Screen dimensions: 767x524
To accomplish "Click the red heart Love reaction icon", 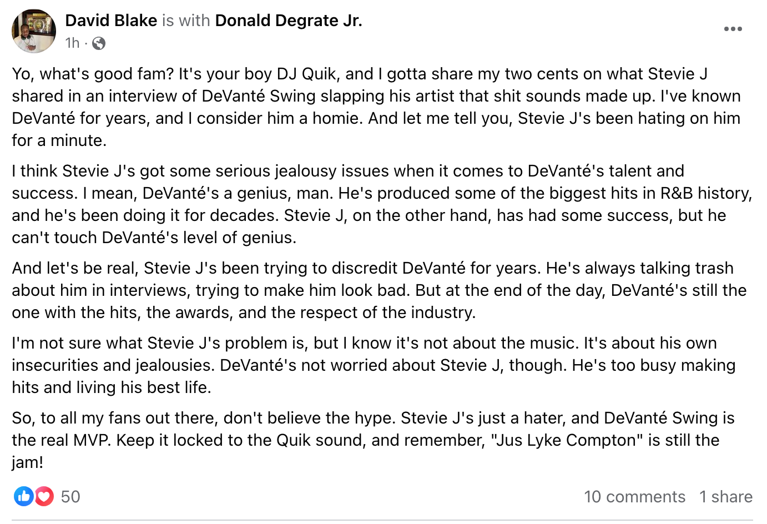I will pyautogui.click(x=44, y=496).
